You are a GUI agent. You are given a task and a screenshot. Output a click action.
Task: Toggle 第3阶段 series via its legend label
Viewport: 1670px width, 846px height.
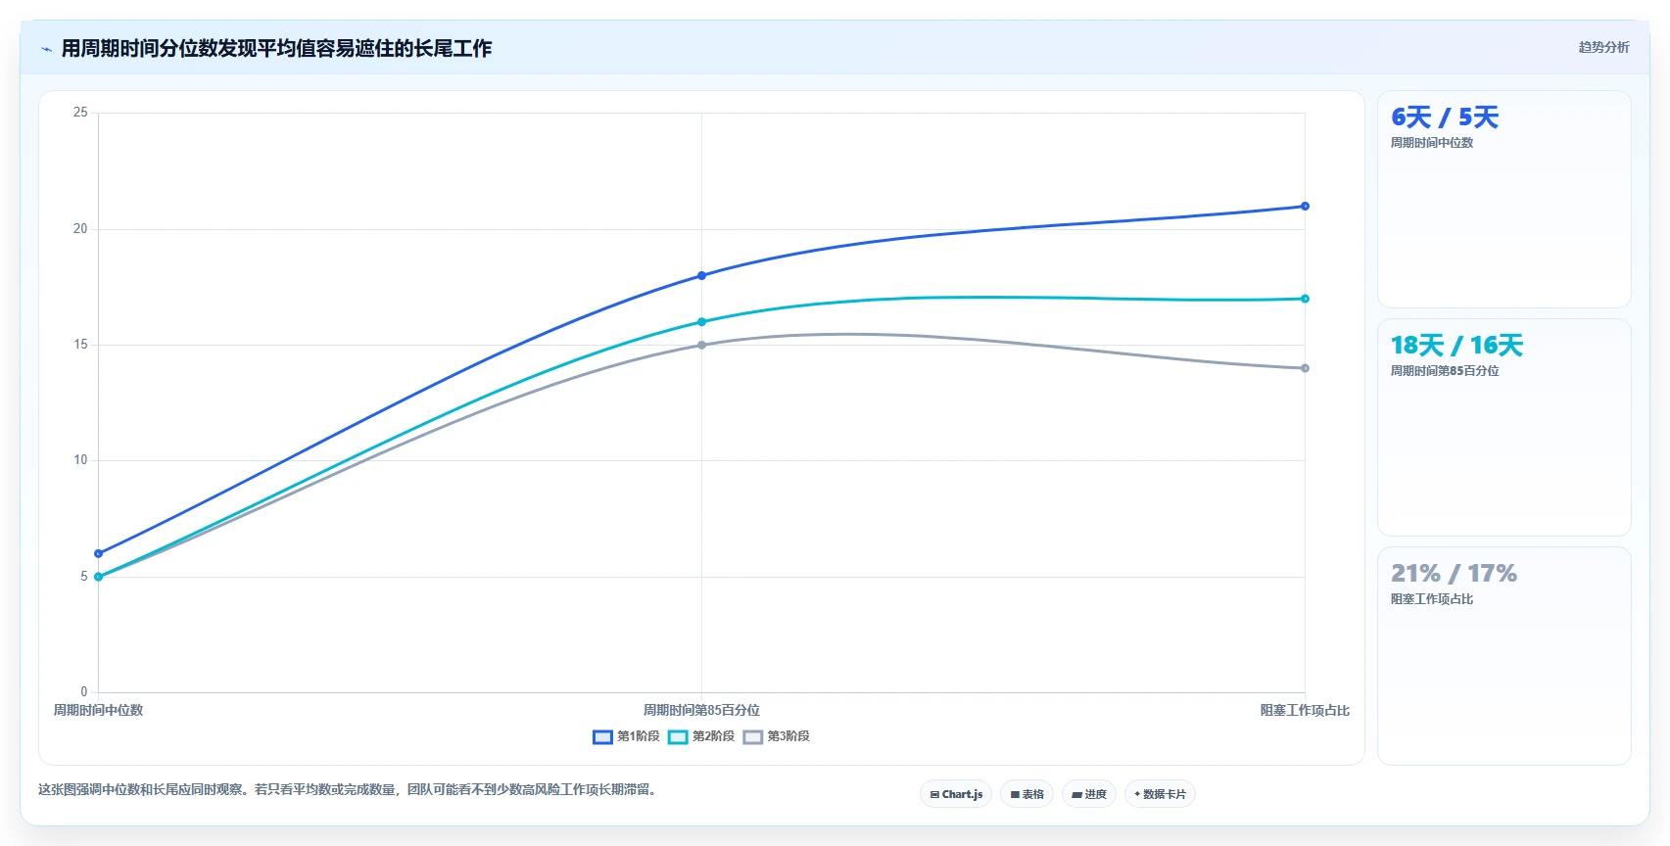pos(788,736)
